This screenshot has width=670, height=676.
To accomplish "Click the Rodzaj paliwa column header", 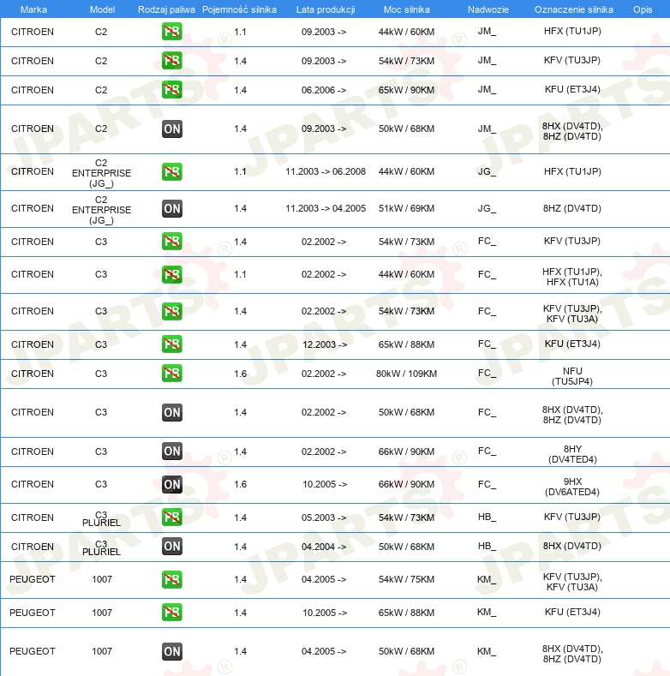I will 166,9.
